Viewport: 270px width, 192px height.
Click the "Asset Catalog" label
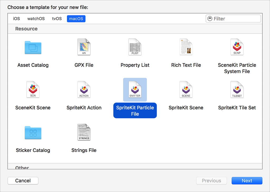tap(33, 65)
